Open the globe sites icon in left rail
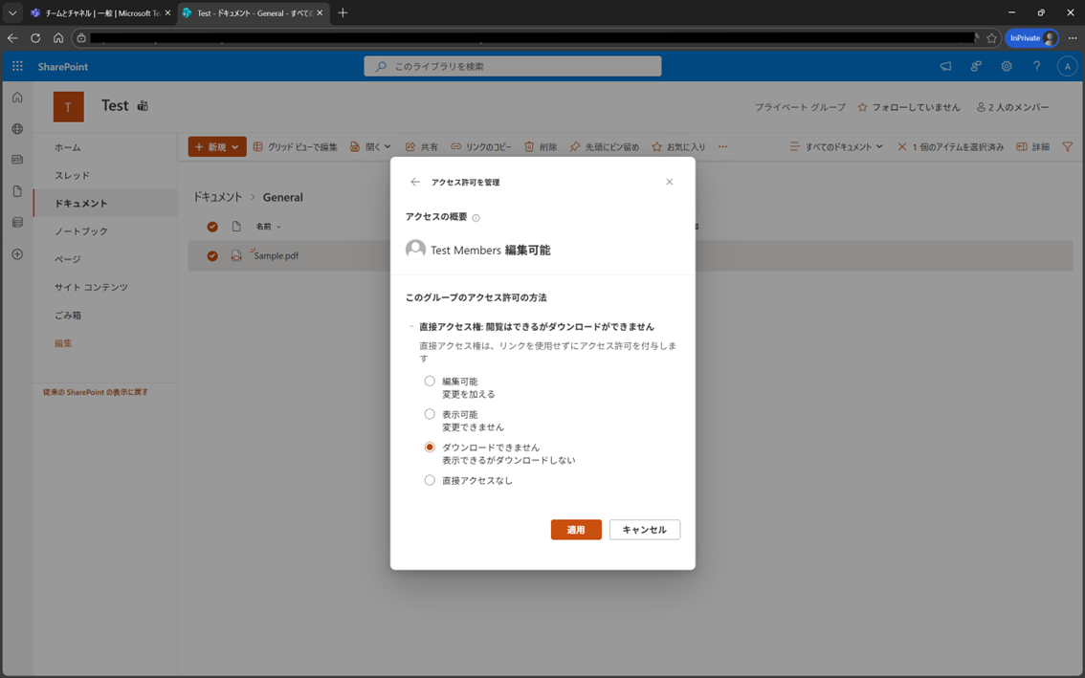The image size is (1085, 678). click(x=17, y=129)
